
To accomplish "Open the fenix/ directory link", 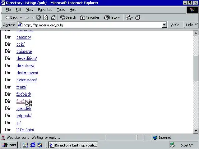I will coord(21,87).
